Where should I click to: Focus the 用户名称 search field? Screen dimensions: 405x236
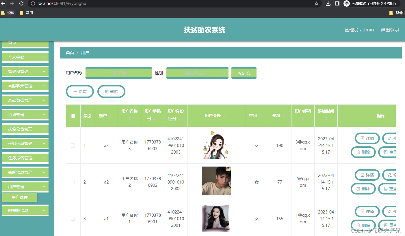(119, 73)
